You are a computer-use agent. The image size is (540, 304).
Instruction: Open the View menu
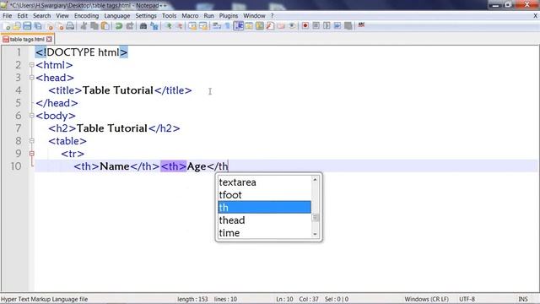[62, 16]
